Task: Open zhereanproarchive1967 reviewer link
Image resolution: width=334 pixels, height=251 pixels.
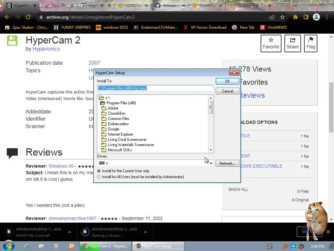Action: [72, 218]
